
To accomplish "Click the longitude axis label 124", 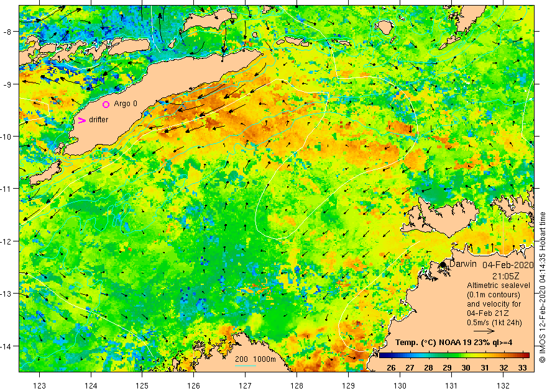I will [91, 385].
